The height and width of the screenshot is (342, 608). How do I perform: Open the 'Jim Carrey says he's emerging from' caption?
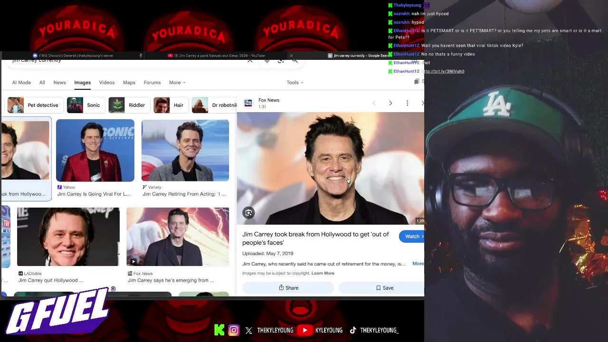coord(171,280)
